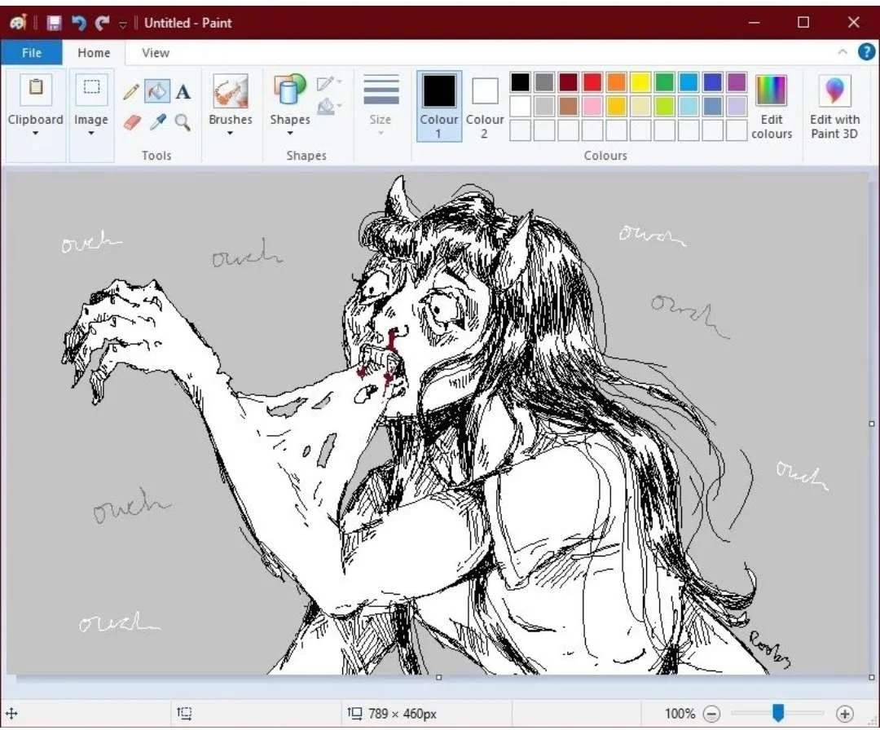This screenshot has height=730, width=880.
Task: Click the 100% zoom level text
Action: pos(680,714)
